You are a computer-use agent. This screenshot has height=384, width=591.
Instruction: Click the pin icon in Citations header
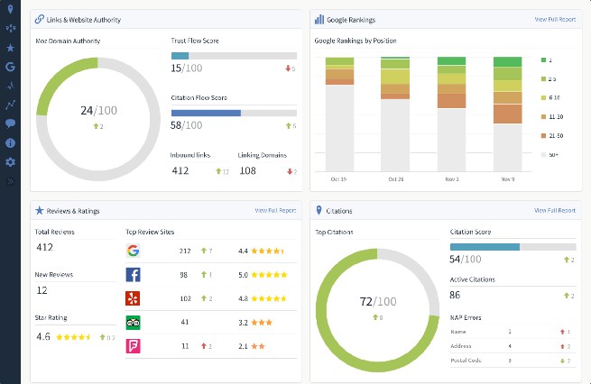[319, 210]
